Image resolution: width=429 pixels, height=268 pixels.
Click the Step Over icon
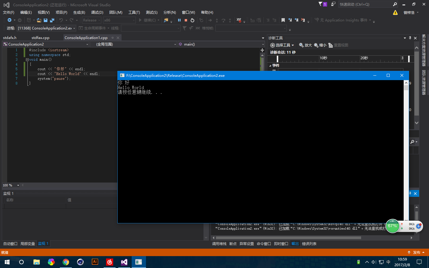(x=223, y=20)
